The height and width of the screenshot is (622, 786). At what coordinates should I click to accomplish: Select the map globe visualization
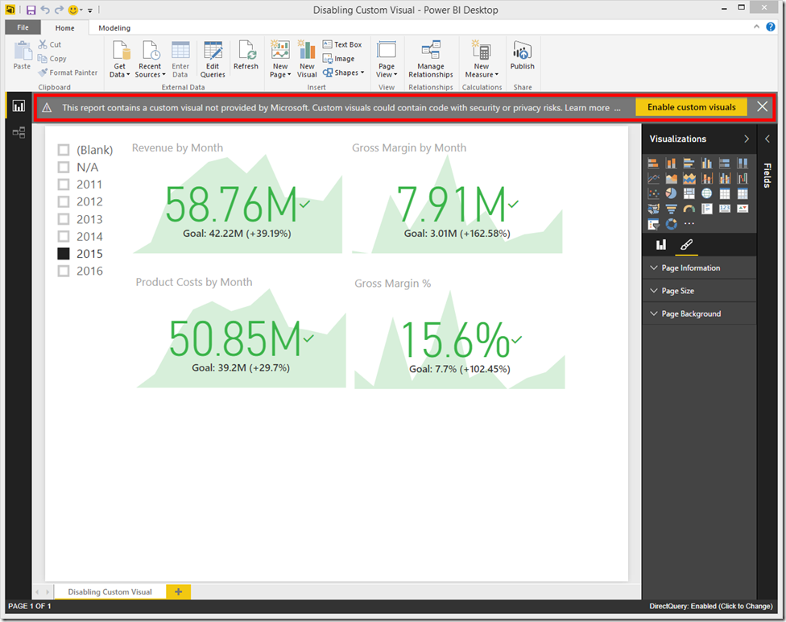pos(707,193)
